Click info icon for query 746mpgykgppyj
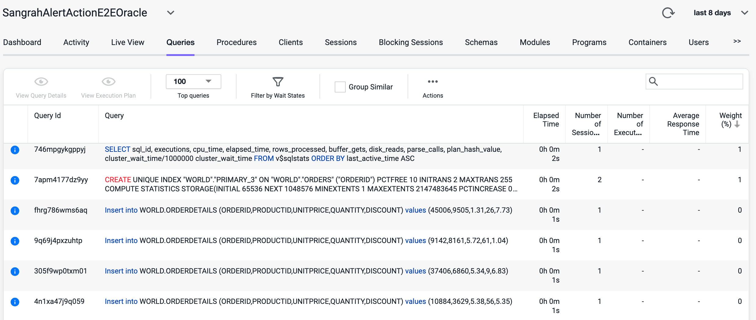This screenshot has height=320, width=756. click(x=15, y=150)
